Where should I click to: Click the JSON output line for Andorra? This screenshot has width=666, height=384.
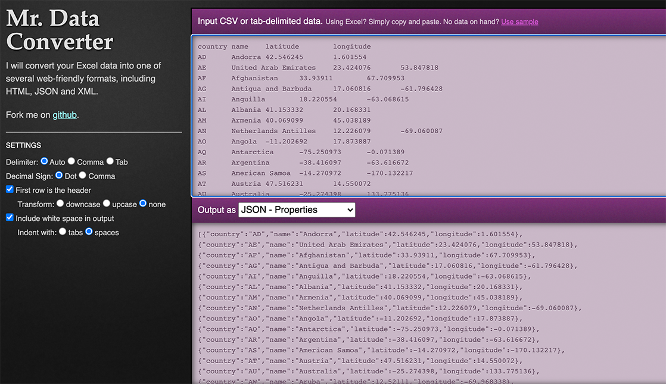click(360, 234)
